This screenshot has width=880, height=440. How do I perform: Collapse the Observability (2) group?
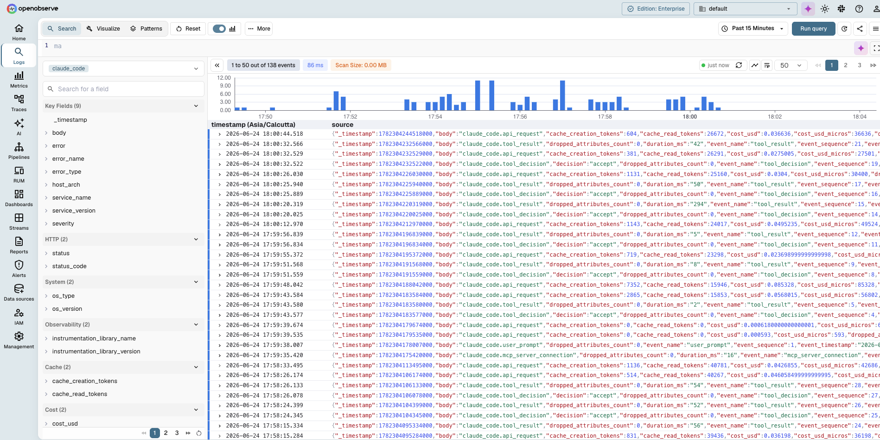123,325
